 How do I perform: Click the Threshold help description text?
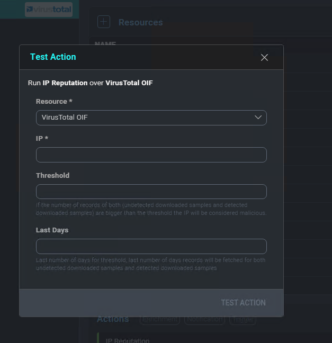click(151, 209)
